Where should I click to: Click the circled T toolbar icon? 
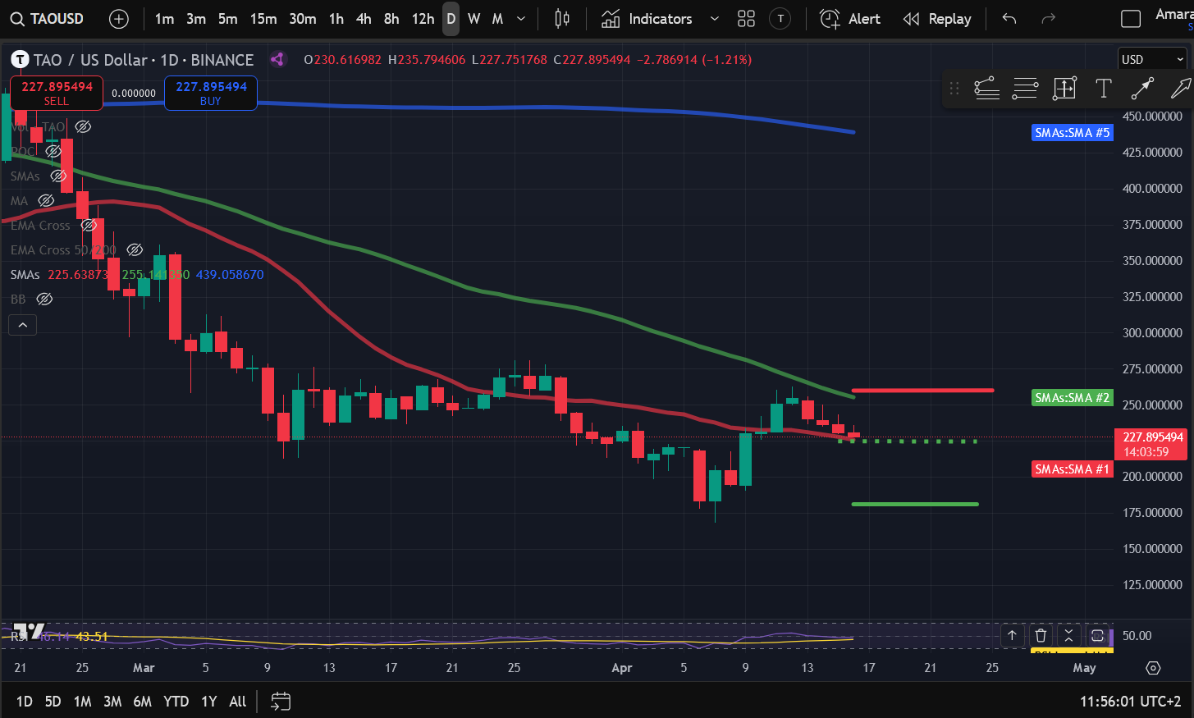pos(780,19)
